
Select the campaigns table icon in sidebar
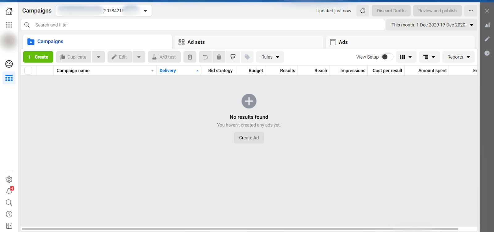[x=9, y=78]
